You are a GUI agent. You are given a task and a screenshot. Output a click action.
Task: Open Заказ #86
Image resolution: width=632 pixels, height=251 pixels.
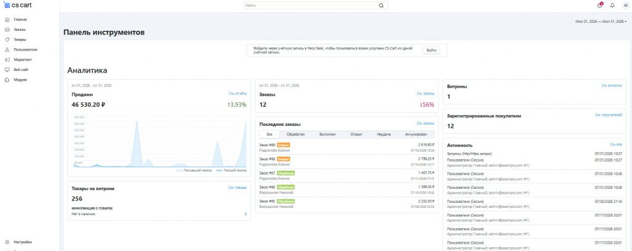[x=267, y=187]
